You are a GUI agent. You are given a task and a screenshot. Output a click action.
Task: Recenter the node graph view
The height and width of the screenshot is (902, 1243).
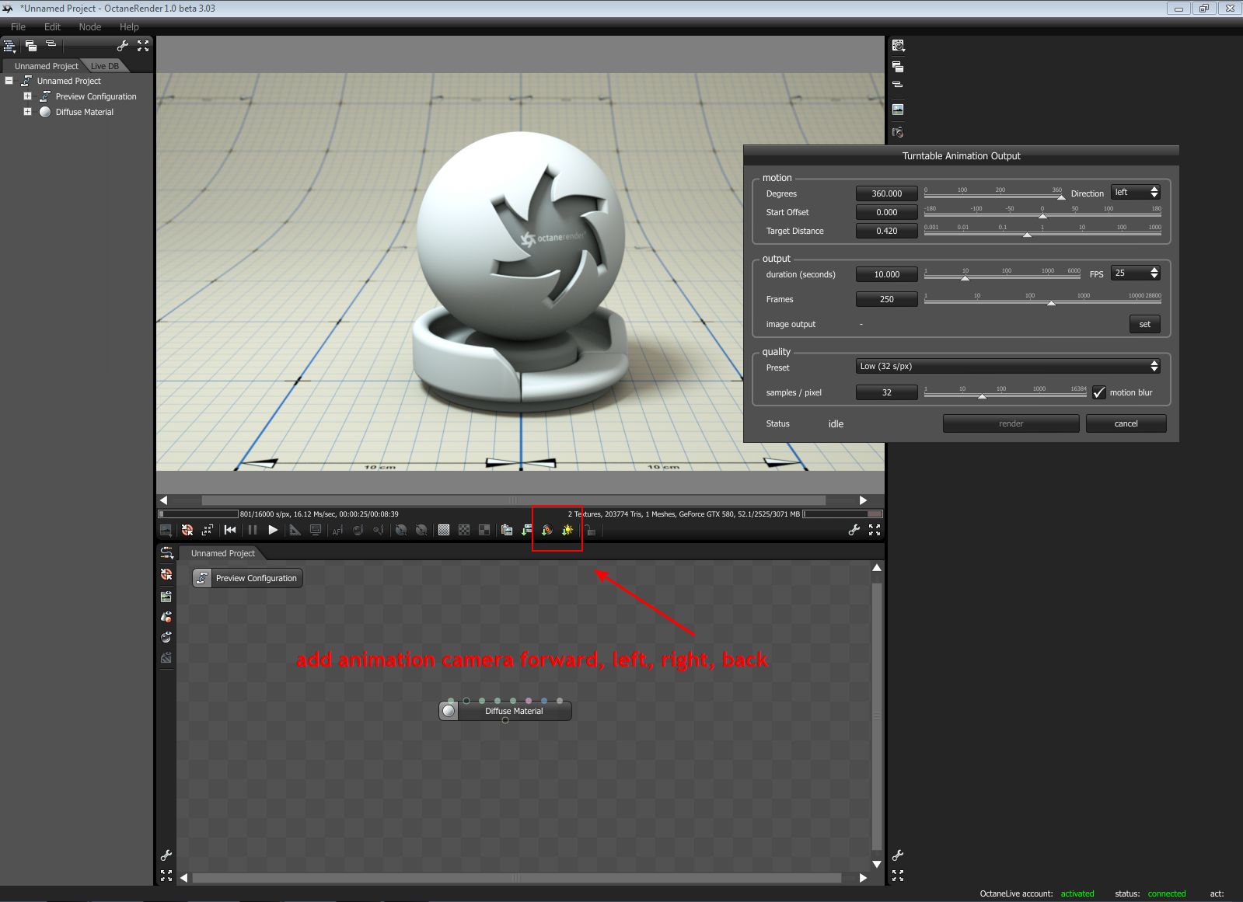[166, 574]
